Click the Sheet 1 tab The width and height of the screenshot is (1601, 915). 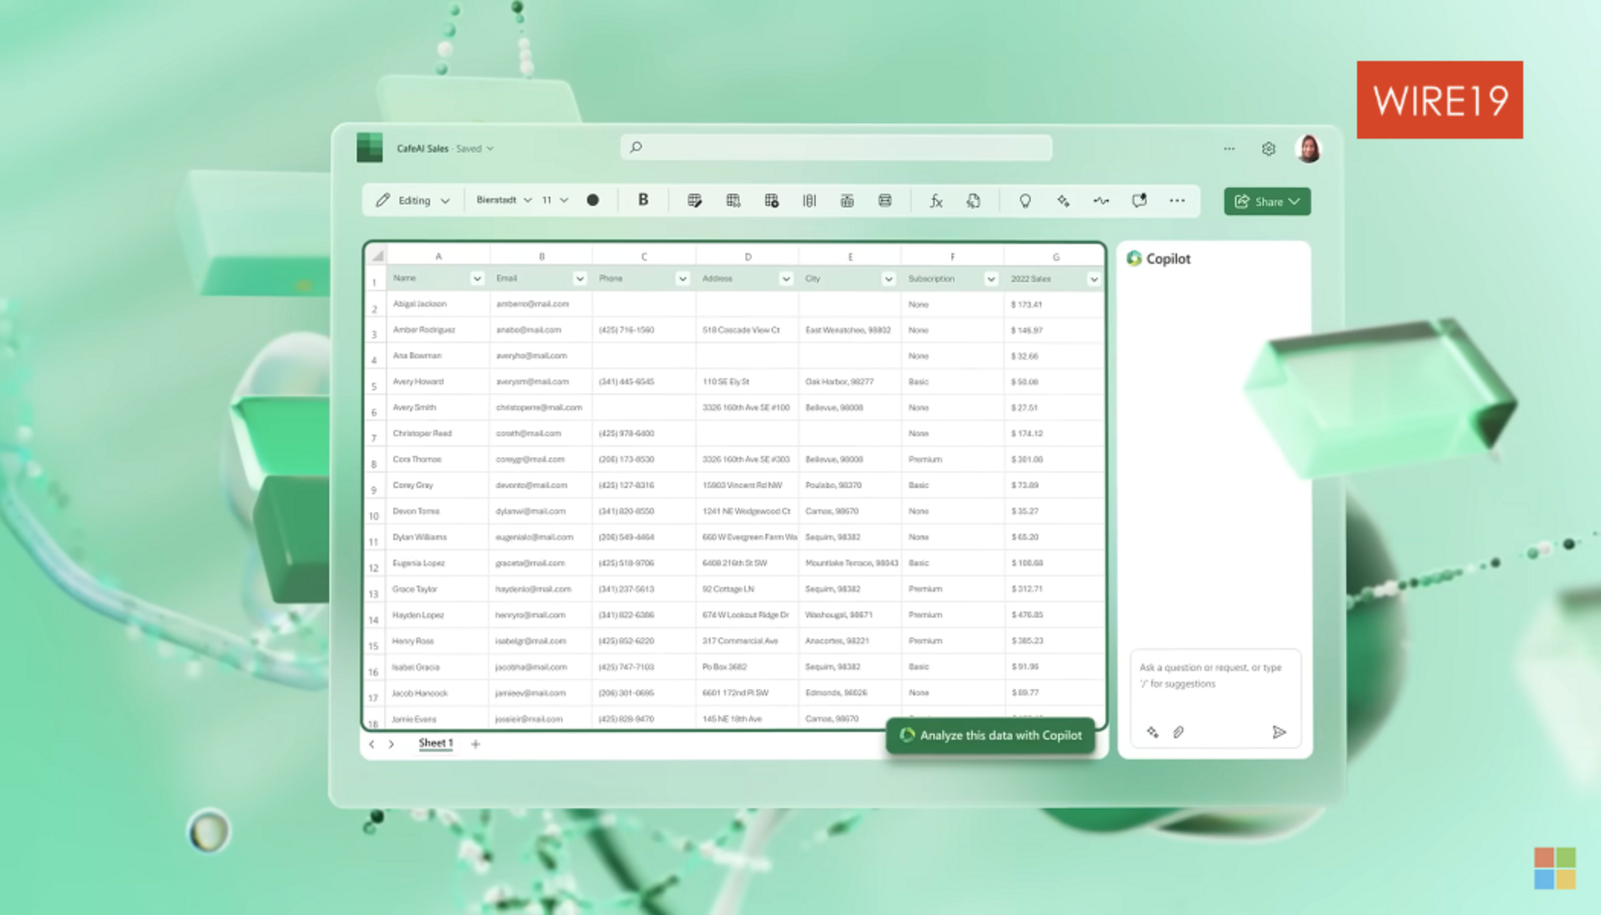click(435, 743)
